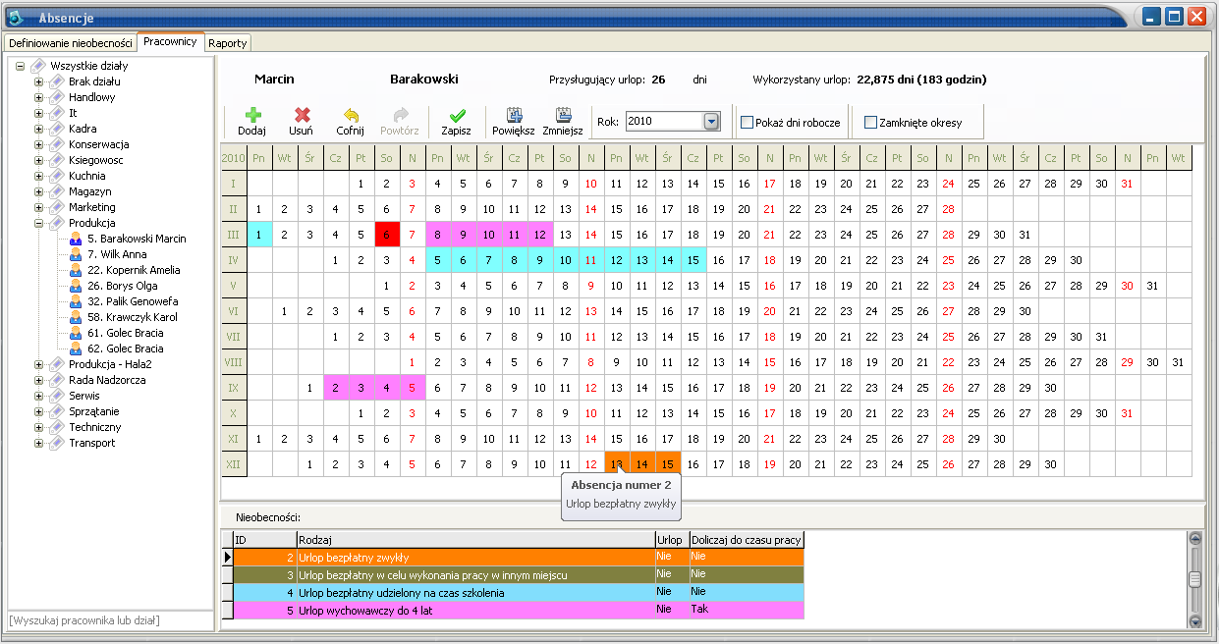Select the Pracownicy tab

pyautogui.click(x=170, y=41)
